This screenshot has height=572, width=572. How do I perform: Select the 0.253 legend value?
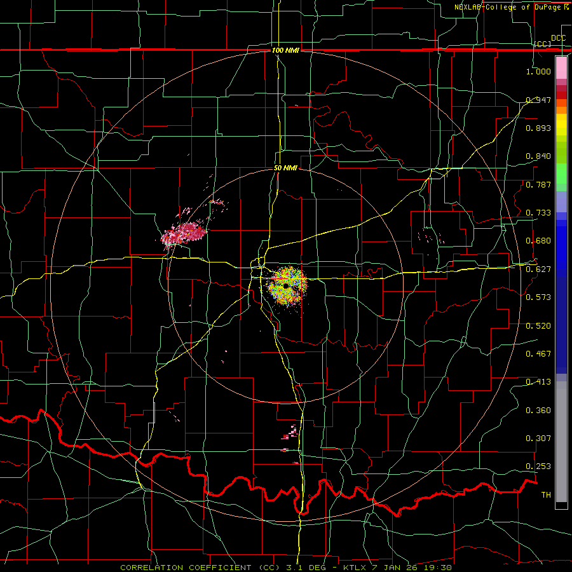[x=538, y=466]
